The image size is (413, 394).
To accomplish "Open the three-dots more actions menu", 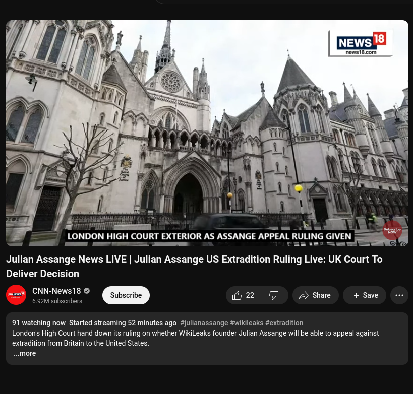I will click(x=399, y=295).
